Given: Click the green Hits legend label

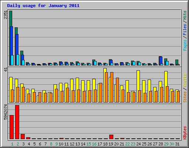Looking at the screenshot, I should click(x=185, y=15).
